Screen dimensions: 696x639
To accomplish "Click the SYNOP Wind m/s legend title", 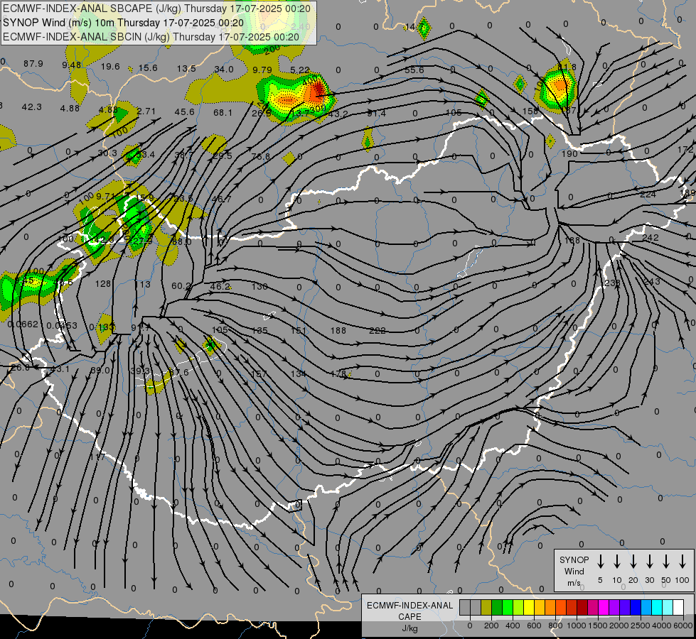I will click(574, 571).
